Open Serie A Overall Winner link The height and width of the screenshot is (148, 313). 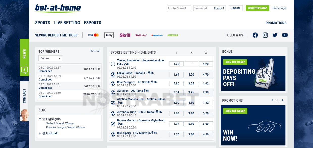(60, 123)
